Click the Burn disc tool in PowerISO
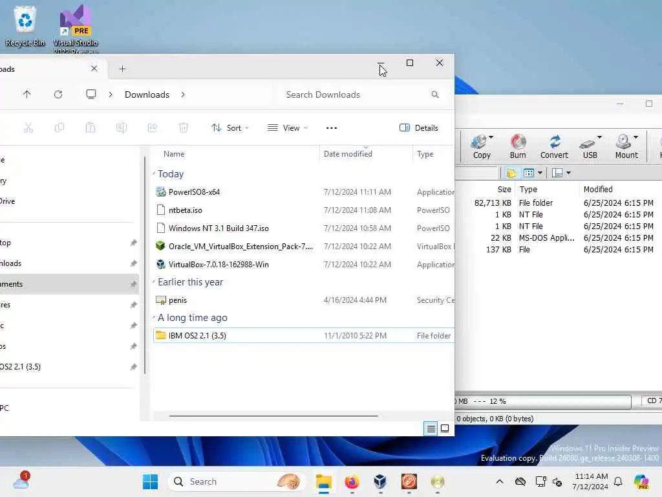 click(518, 146)
